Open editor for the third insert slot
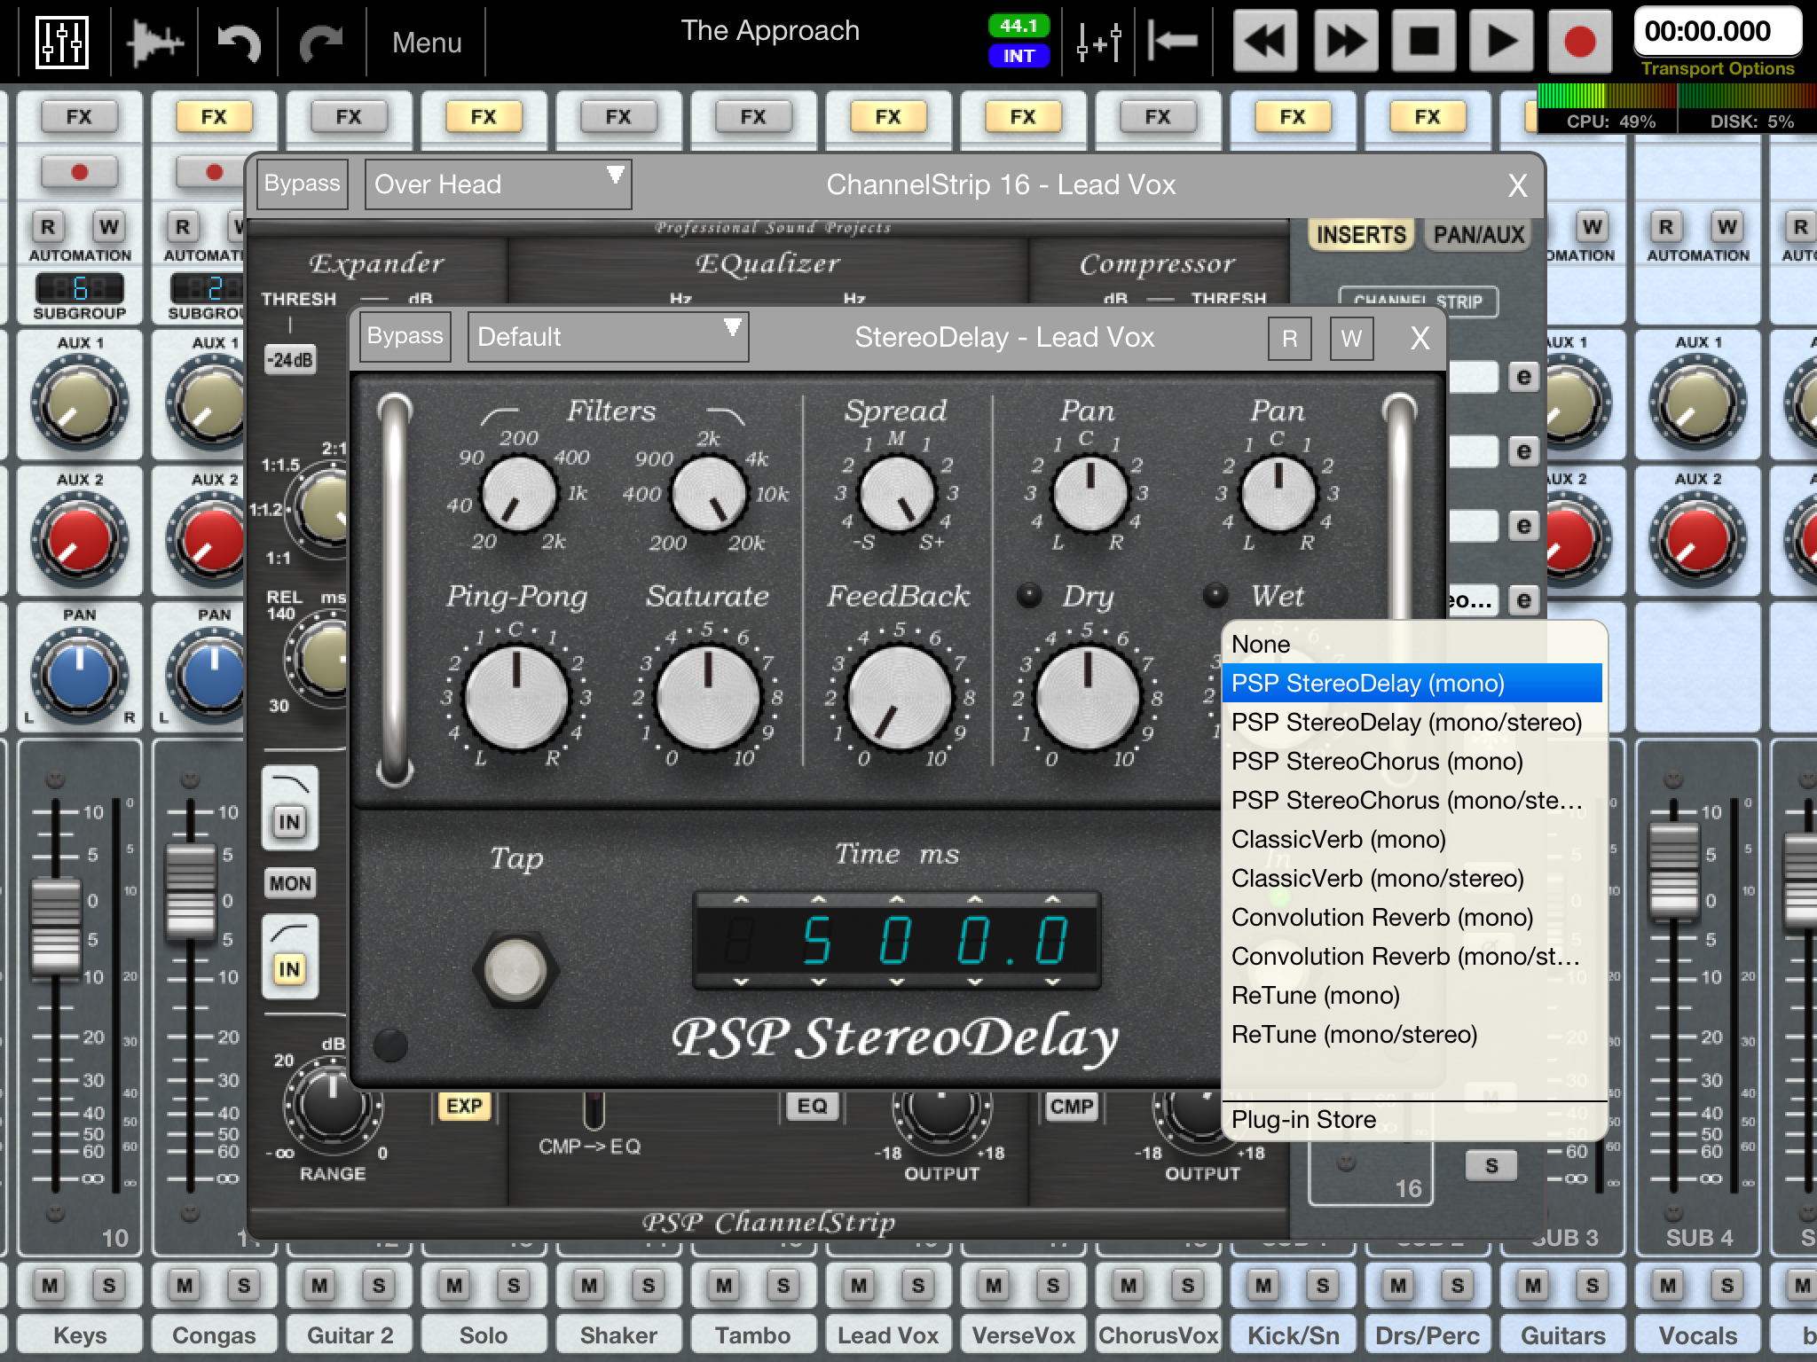The width and height of the screenshot is (1817, 1362). pos(1523,526)
